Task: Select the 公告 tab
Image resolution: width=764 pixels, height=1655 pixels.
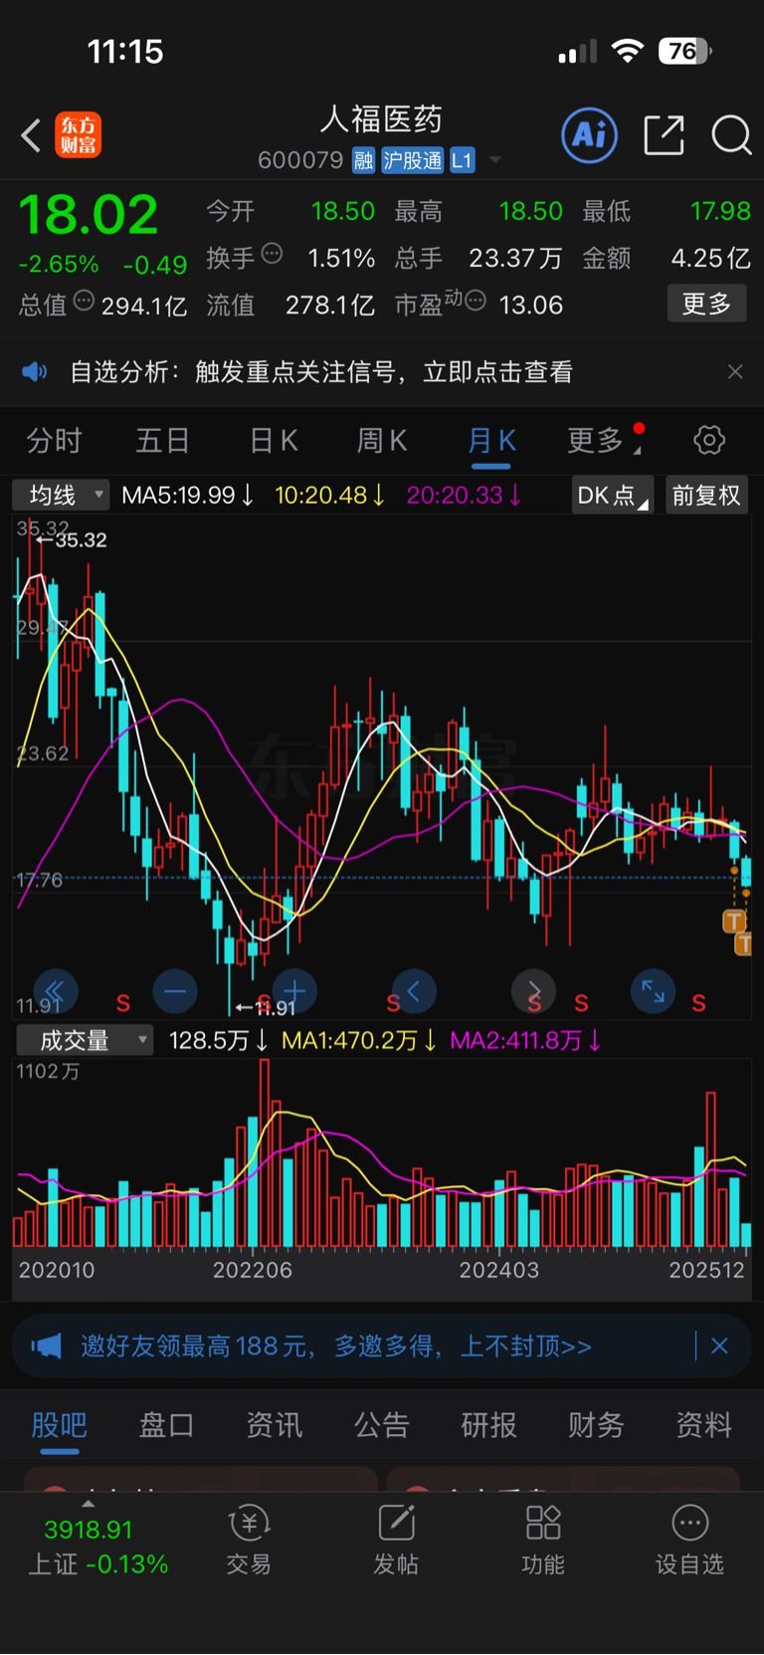Action: (381, 1425)
